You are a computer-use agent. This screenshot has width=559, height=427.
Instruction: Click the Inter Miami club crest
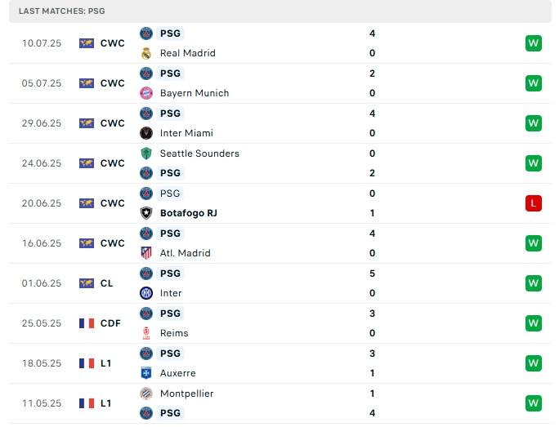(x=146, y=133)
